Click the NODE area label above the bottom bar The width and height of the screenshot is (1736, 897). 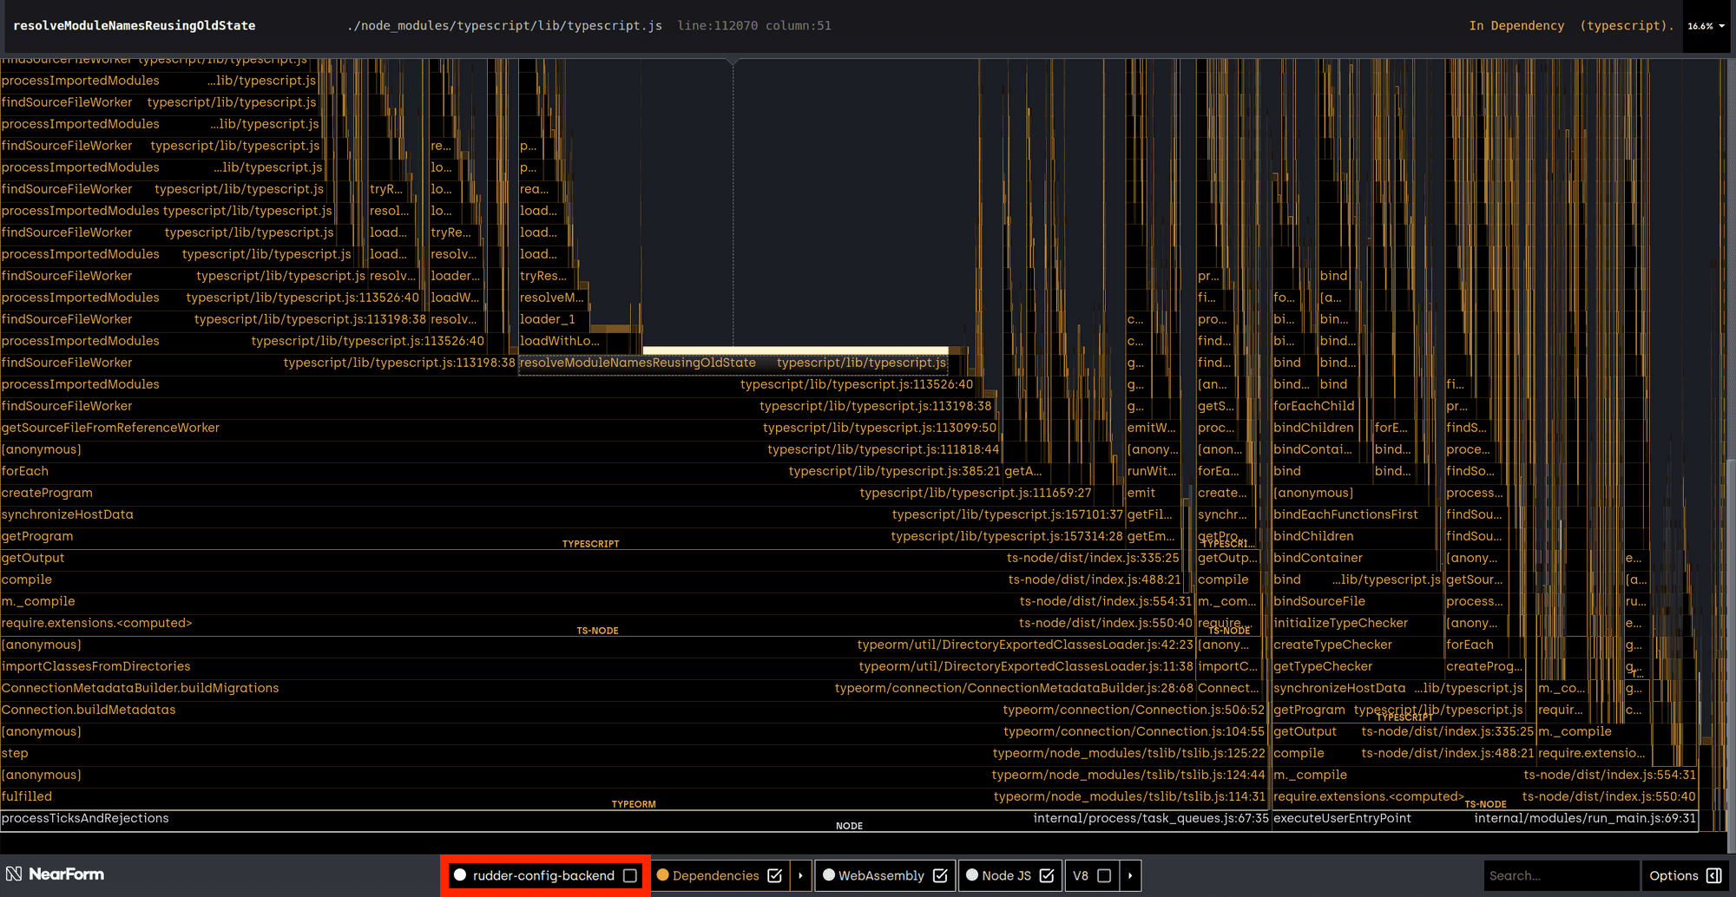pos(849,826)
